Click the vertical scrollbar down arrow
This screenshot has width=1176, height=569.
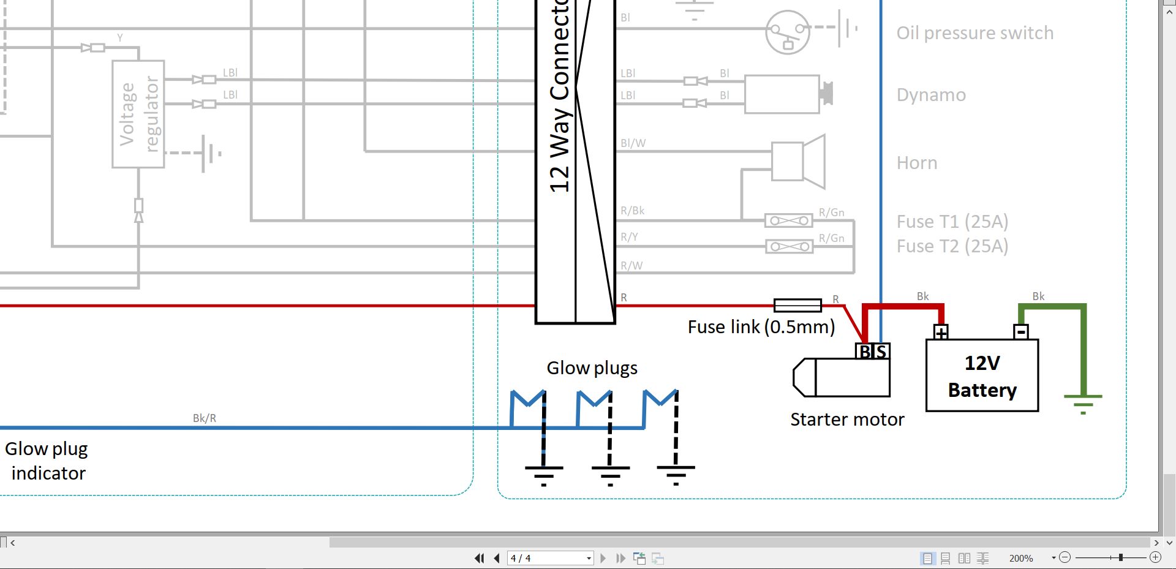pos(1169,543)
